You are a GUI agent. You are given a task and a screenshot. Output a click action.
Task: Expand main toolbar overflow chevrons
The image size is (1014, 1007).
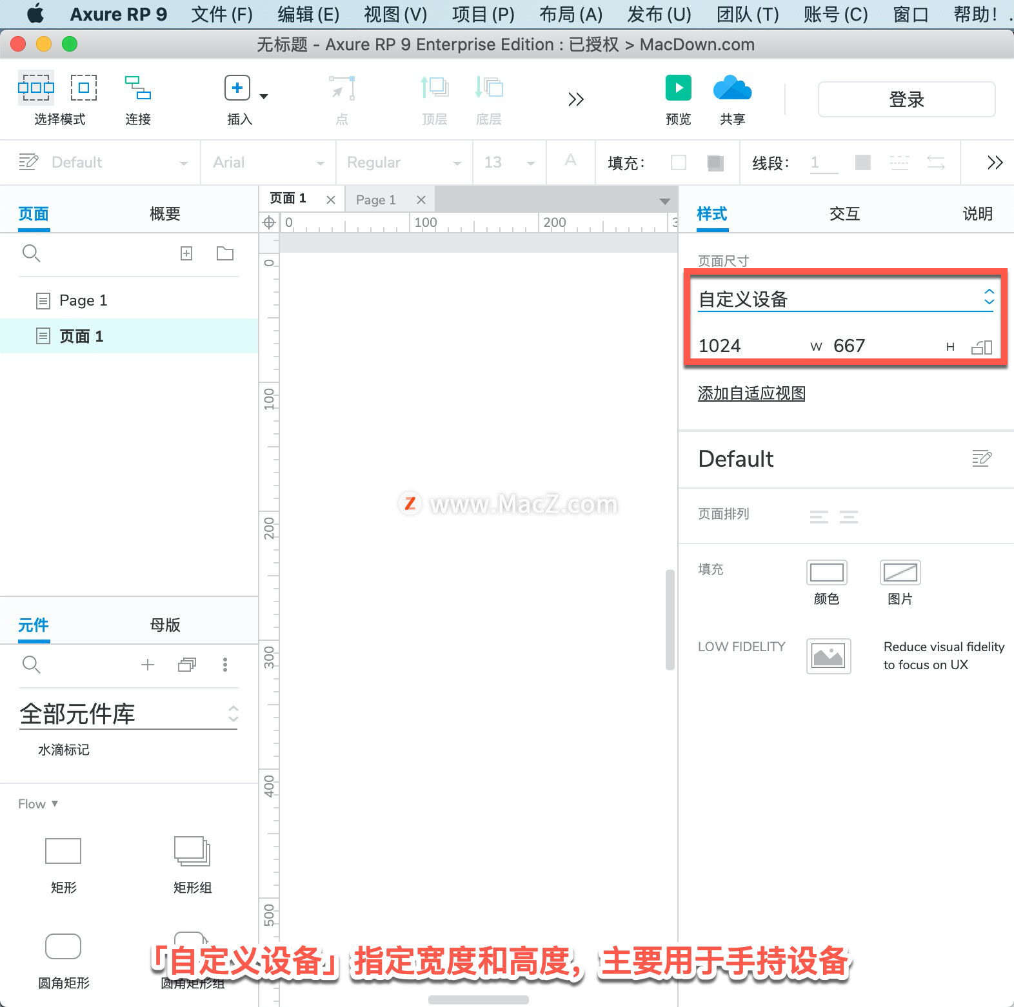(576, 99)
